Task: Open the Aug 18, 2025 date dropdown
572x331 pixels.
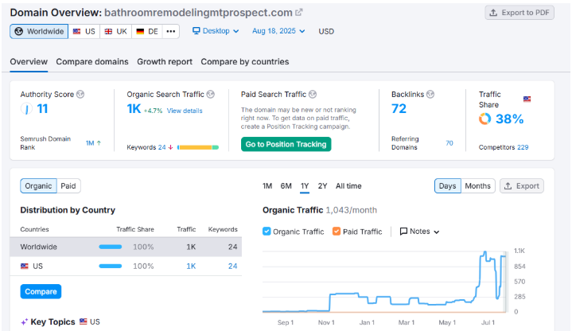Action: point(281,31)
